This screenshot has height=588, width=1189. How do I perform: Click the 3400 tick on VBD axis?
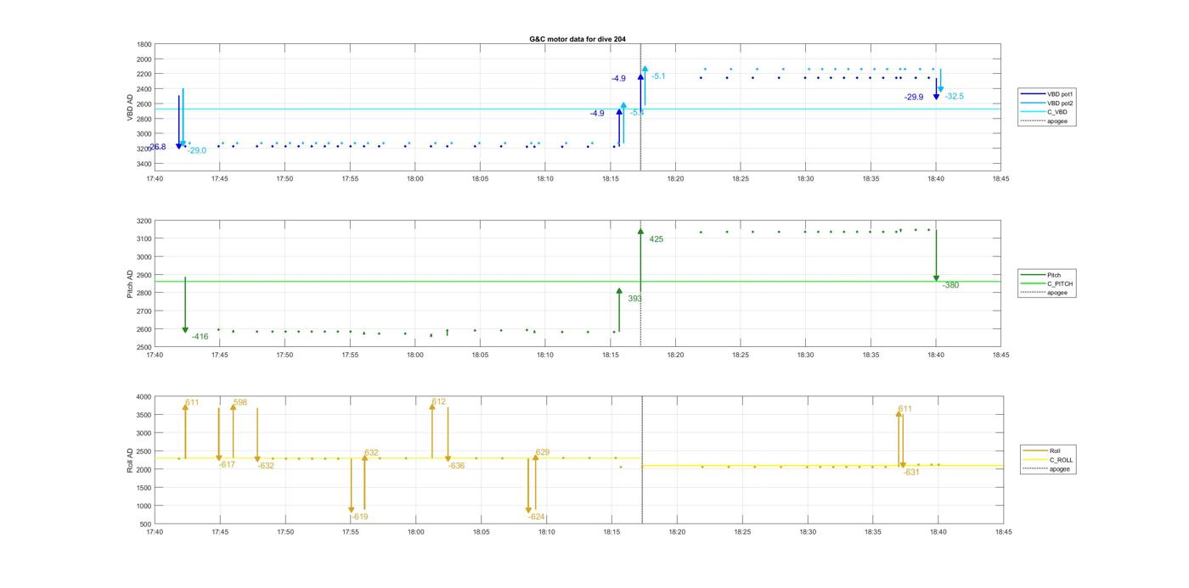pyautogui.click(x=144, y=164)
